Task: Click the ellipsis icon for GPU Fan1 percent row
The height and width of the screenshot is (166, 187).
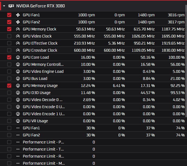Action: pyautogui.click(x=18, y=128)
